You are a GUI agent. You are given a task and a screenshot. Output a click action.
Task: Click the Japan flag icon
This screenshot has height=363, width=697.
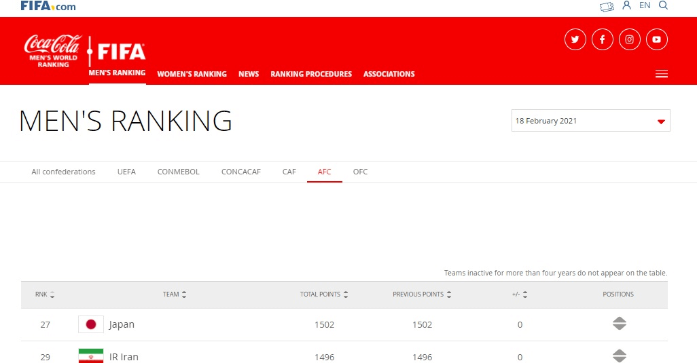point(90,324)
